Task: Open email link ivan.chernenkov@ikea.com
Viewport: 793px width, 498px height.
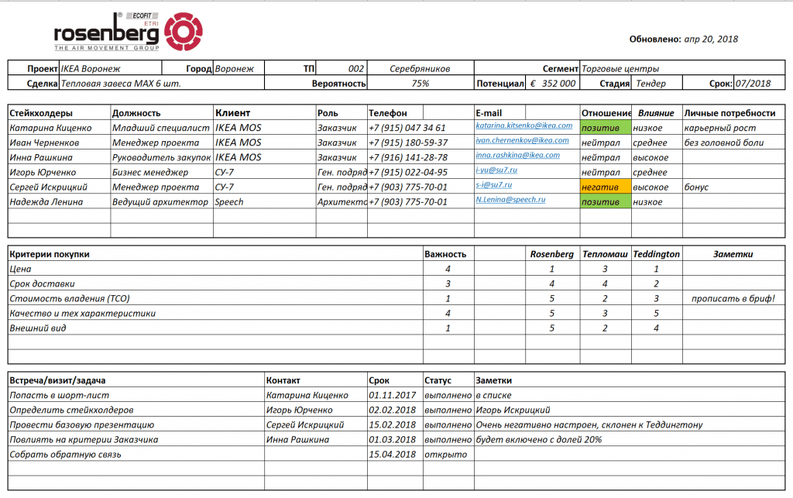Action: [522, 140]
